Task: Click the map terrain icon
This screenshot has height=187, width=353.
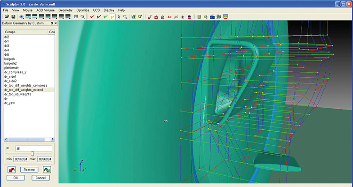Action: click(x=219, y=17)
